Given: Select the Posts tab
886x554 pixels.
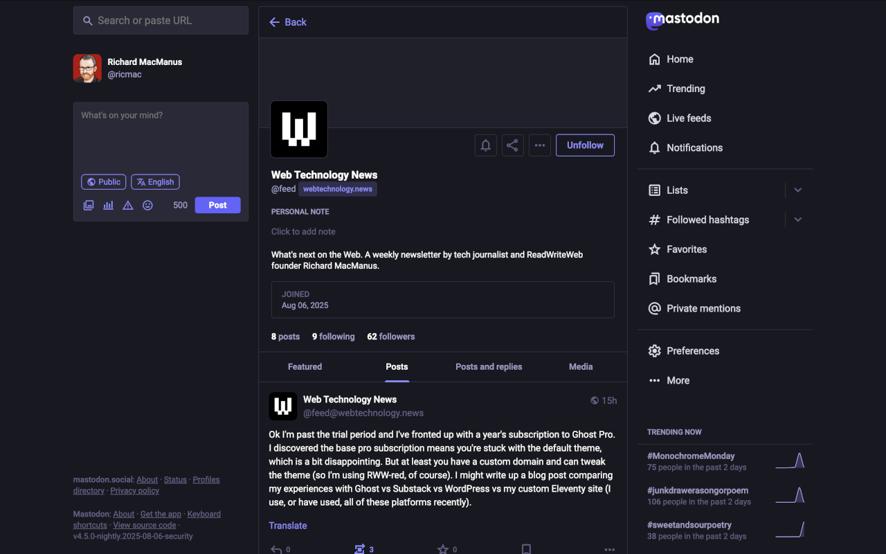Looking at the screenshot, I should [397, 367].
